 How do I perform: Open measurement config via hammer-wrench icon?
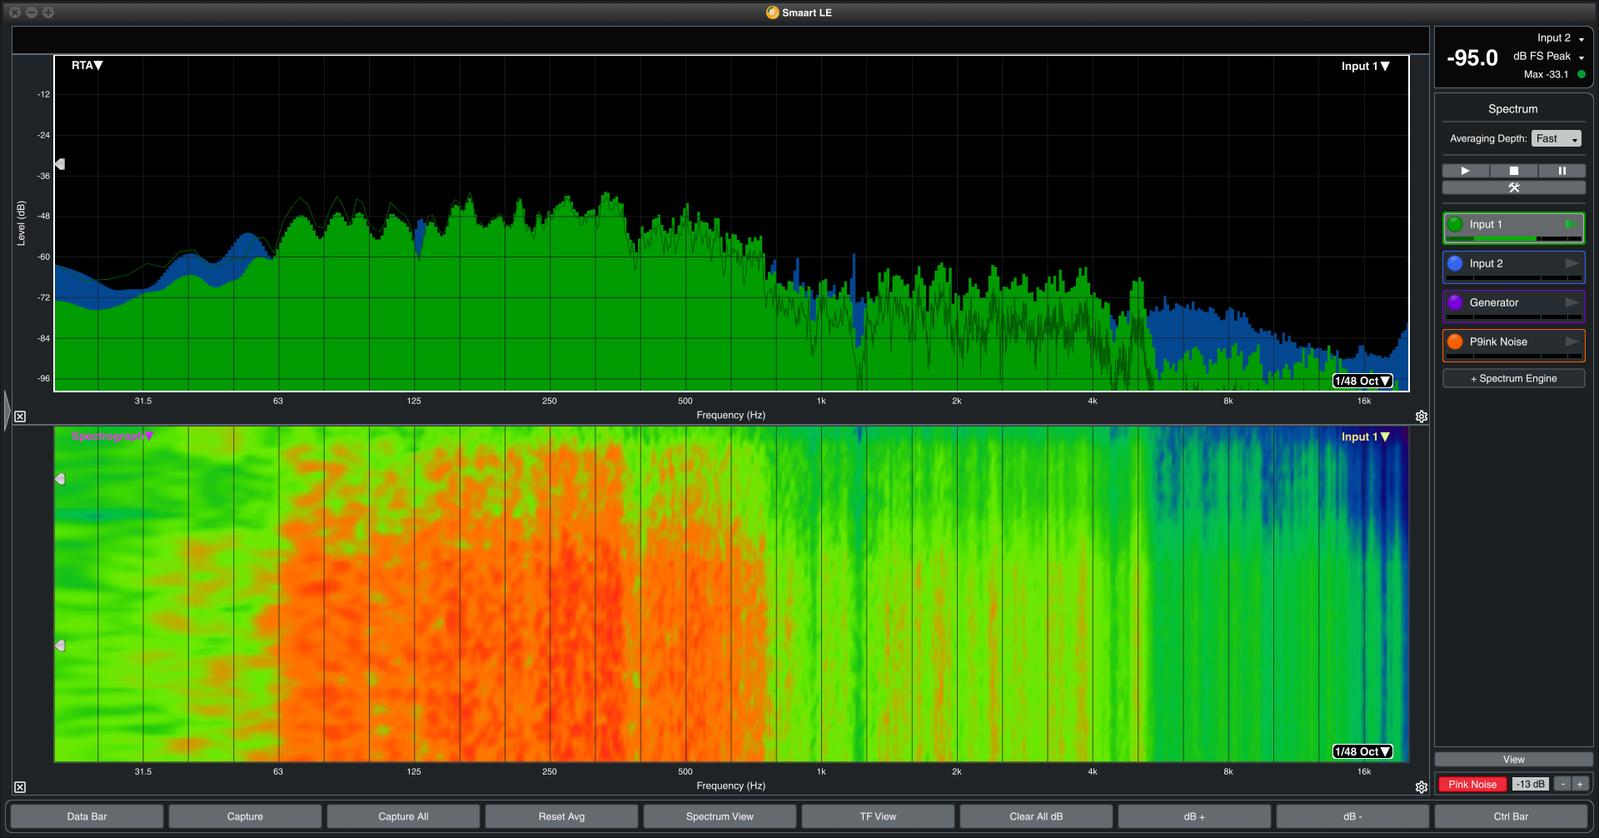1514,187
